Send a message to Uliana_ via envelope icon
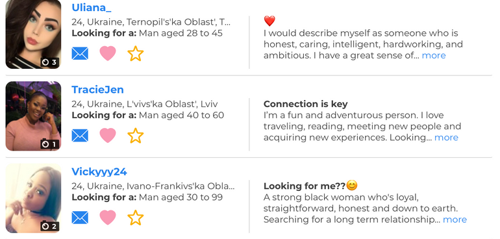 pos(80,54)
